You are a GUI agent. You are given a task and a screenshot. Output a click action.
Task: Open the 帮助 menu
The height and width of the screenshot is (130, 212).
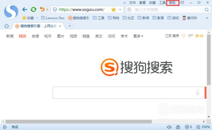pyautogui.click(x=172, y=3)
